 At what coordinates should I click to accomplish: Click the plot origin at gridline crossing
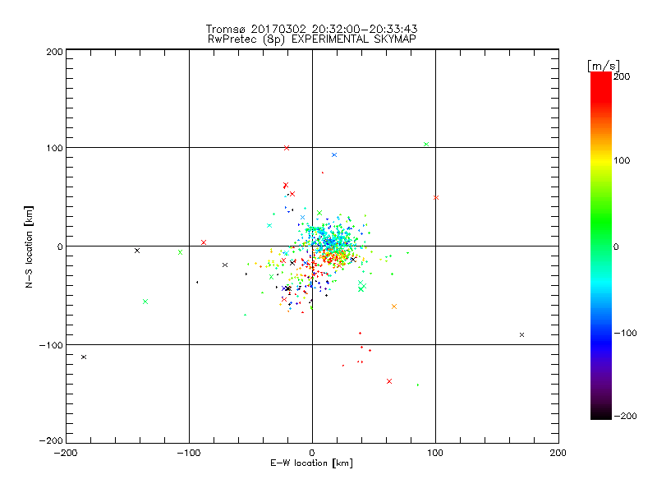click(312, 246)
